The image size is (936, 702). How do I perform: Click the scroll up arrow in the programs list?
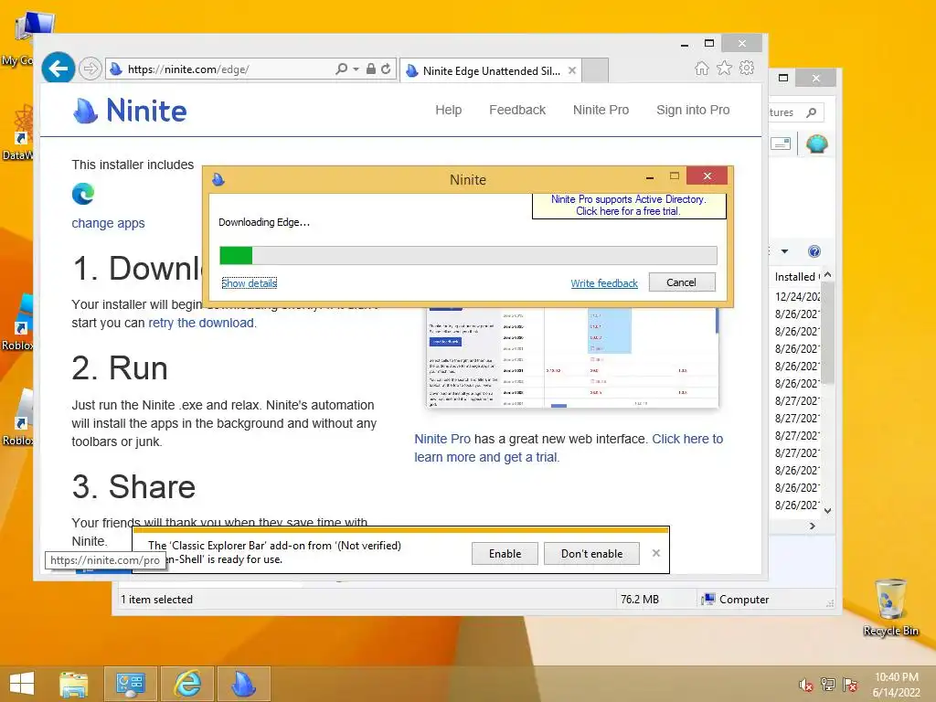click(x=827, y=274)
